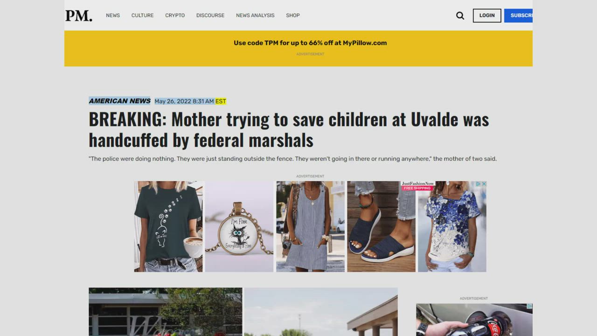The width and height of the screenshot is (597, 336).
Task: Open the I'm Fine cat necklace ad
Action: (x=239, y=226)
